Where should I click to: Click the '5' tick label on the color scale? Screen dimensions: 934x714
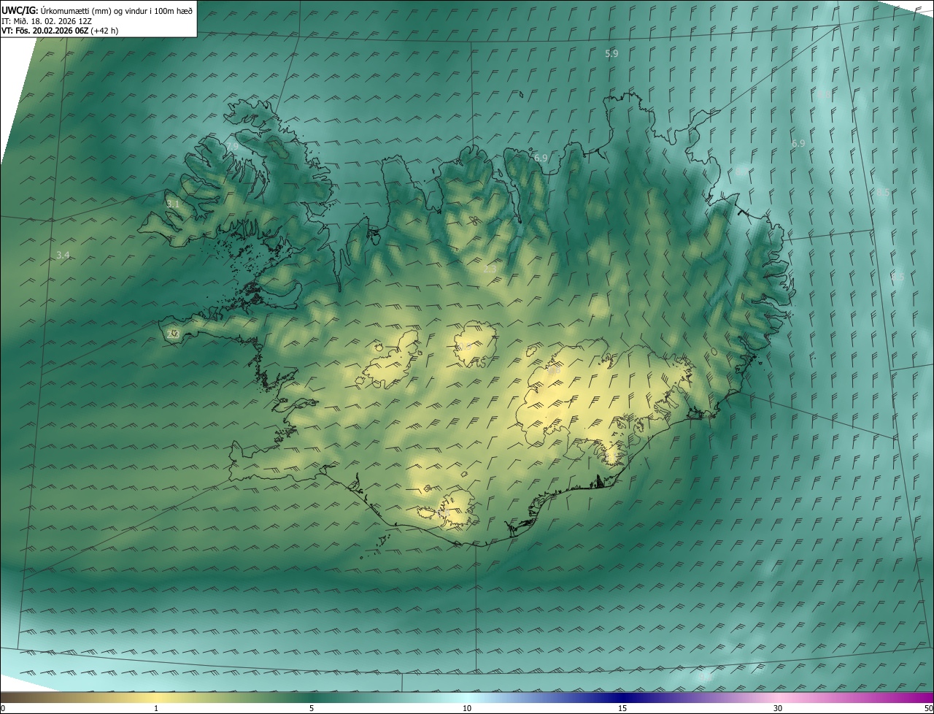tap(312, 708)
